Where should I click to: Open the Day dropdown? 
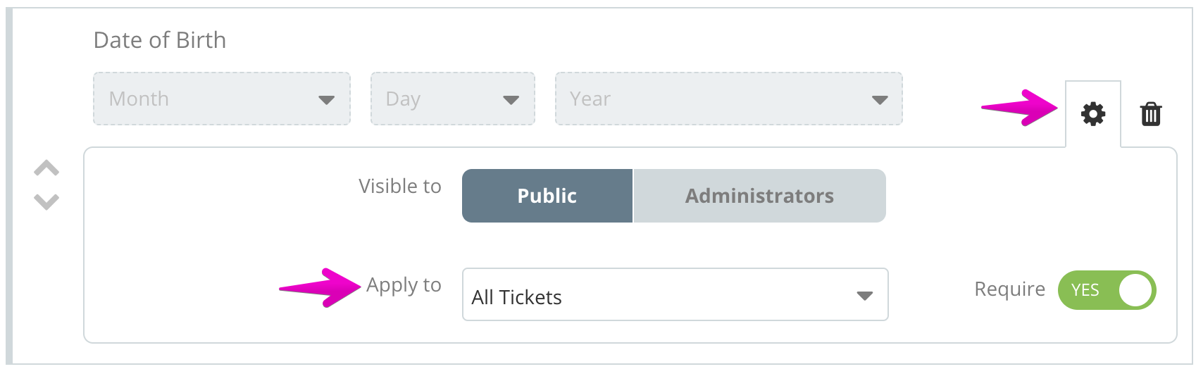pos(453,99)
